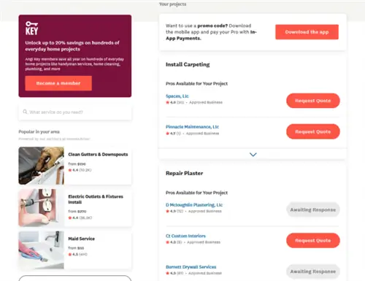This screenshot has height=281, width=365.
Task: Click the Clean Gutters star rating icon
Action: (70, 170)
